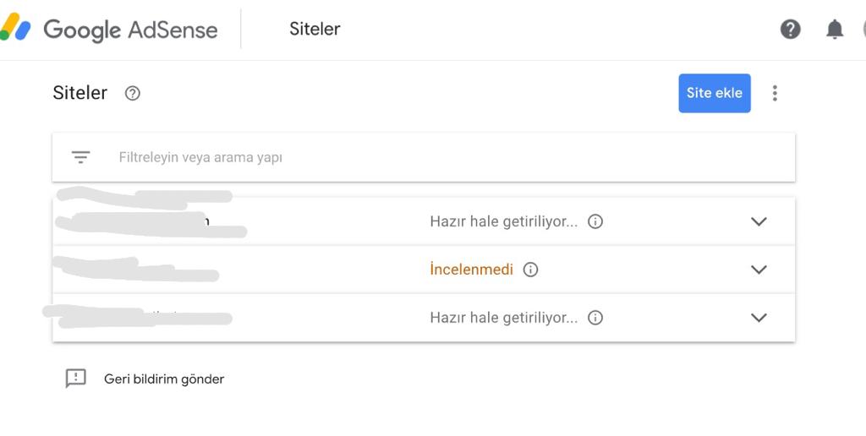The height and width of the screenshot is (436, 866).
Task: Expand the İncelenmedi site row chevron
Action: pos(759,270)
